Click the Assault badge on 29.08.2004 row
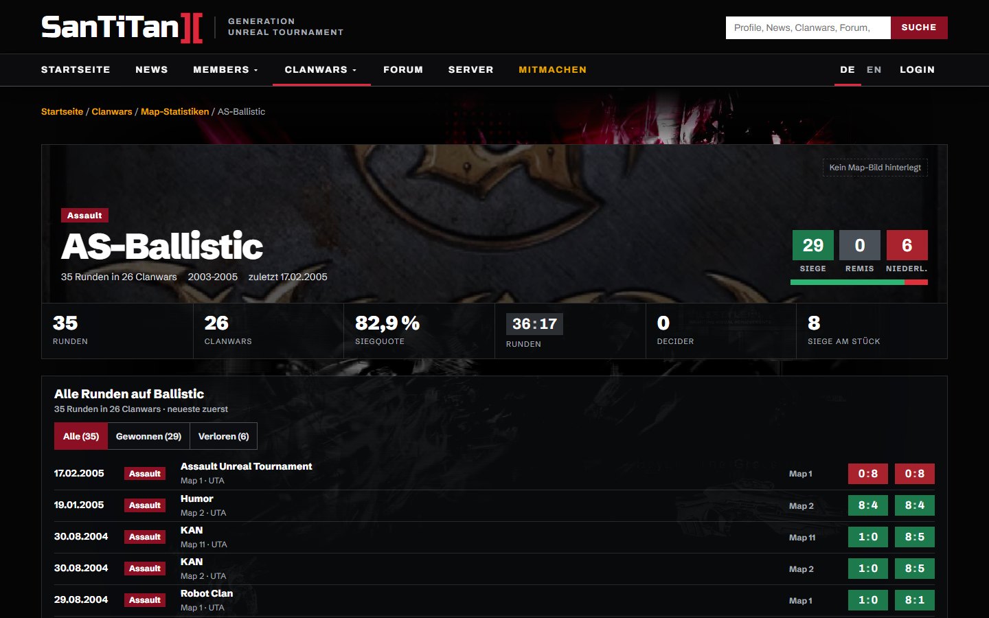Viewport: 989px width, 618px height. (145, 600)
